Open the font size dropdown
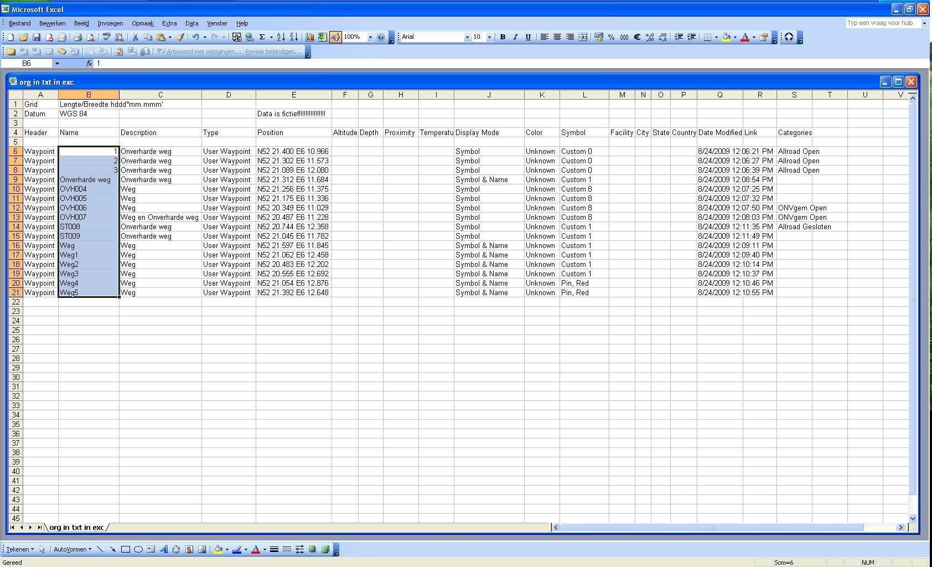Viewport: 932px width, 567px height. coord(489,37)
